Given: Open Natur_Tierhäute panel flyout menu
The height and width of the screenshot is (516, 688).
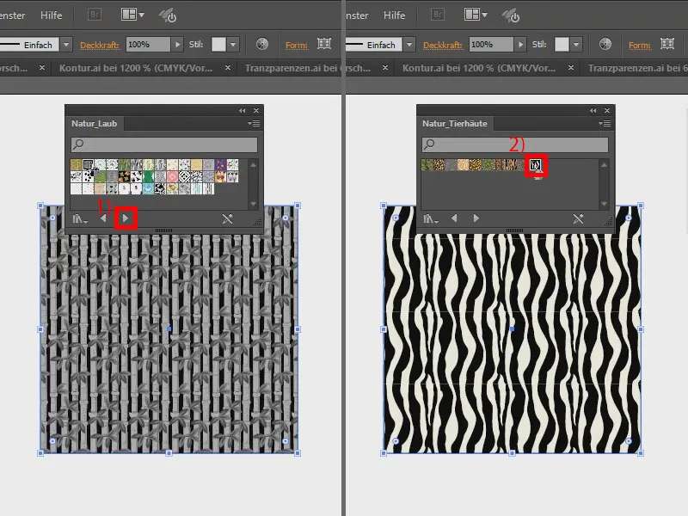Looking at the screenshot, I should click(605, 124).
